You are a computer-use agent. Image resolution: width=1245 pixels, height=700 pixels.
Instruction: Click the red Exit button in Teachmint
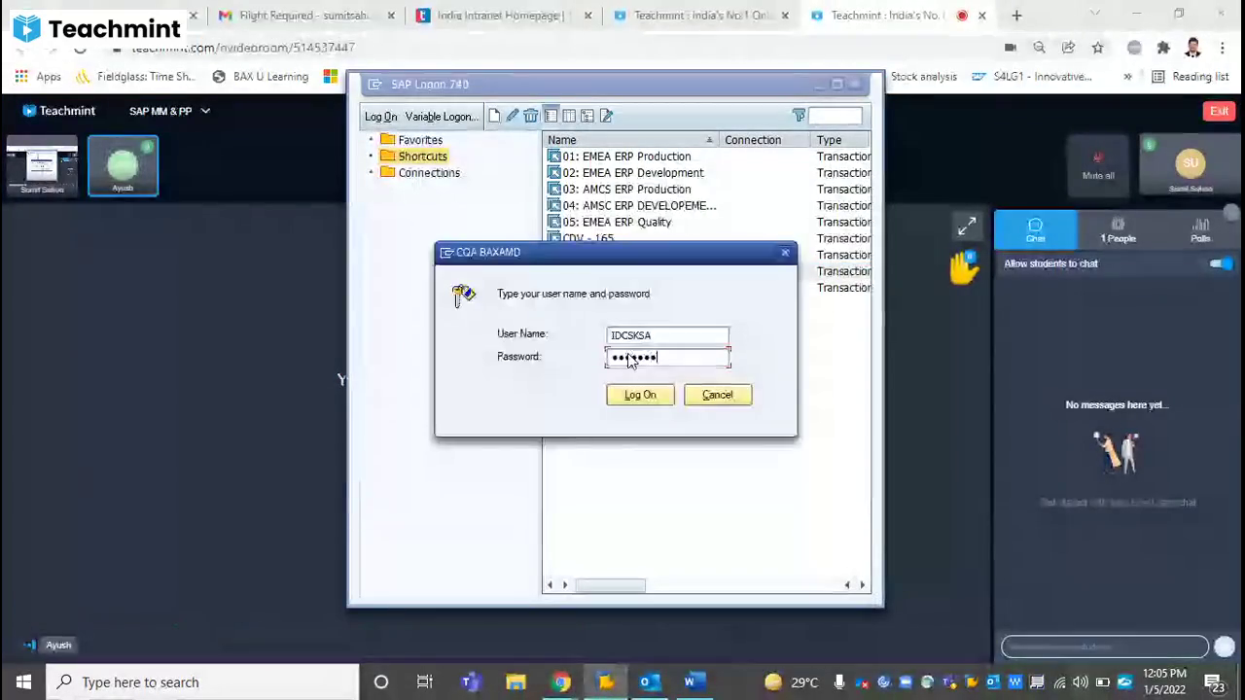pyautogui.click(x=1219, y=111)
